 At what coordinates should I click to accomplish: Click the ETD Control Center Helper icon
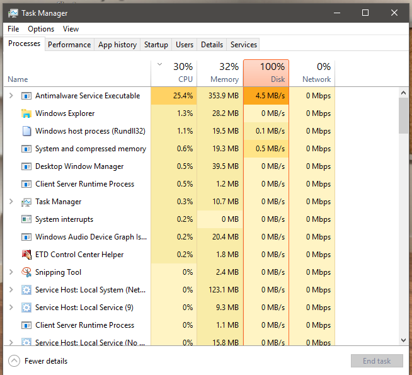(26, 255)
